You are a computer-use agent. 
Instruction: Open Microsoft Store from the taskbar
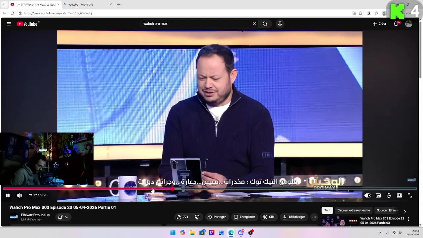coord(202,233)
